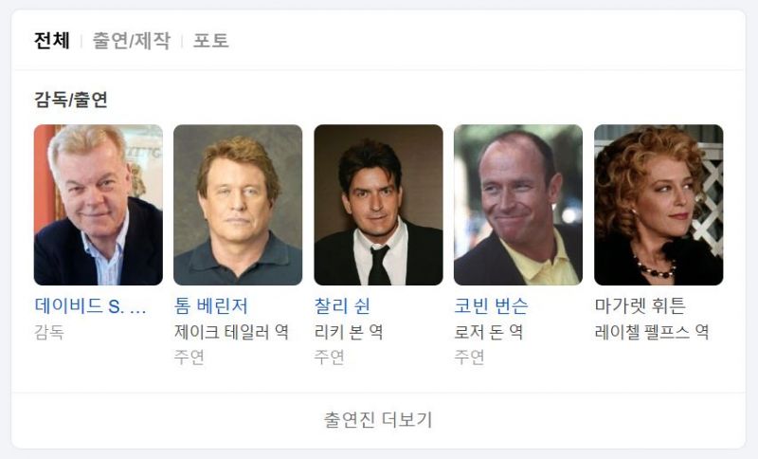Select the photo labeled 코빈 번슨

click(518, 205)
